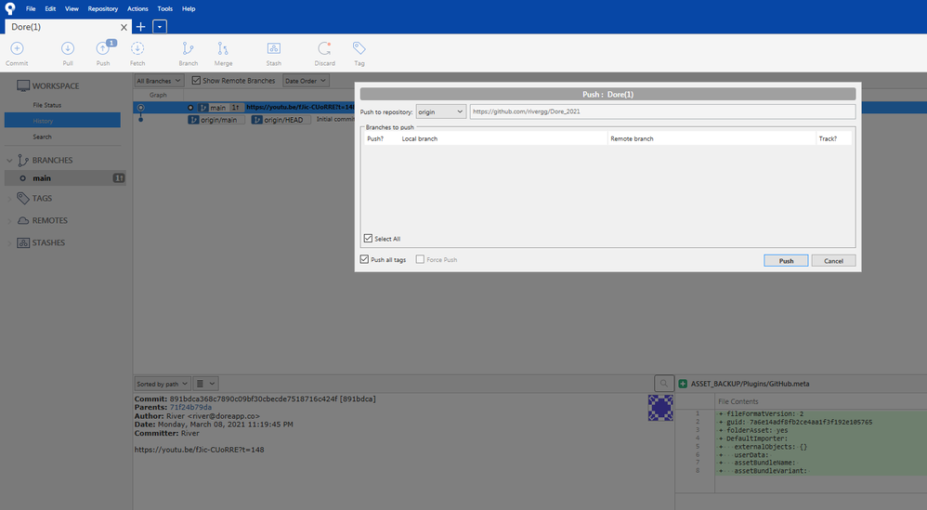Image resolution: width=927 pixels, height=510 pixels.
Task: Open File Status in sidebar
Action: point(46,105)
